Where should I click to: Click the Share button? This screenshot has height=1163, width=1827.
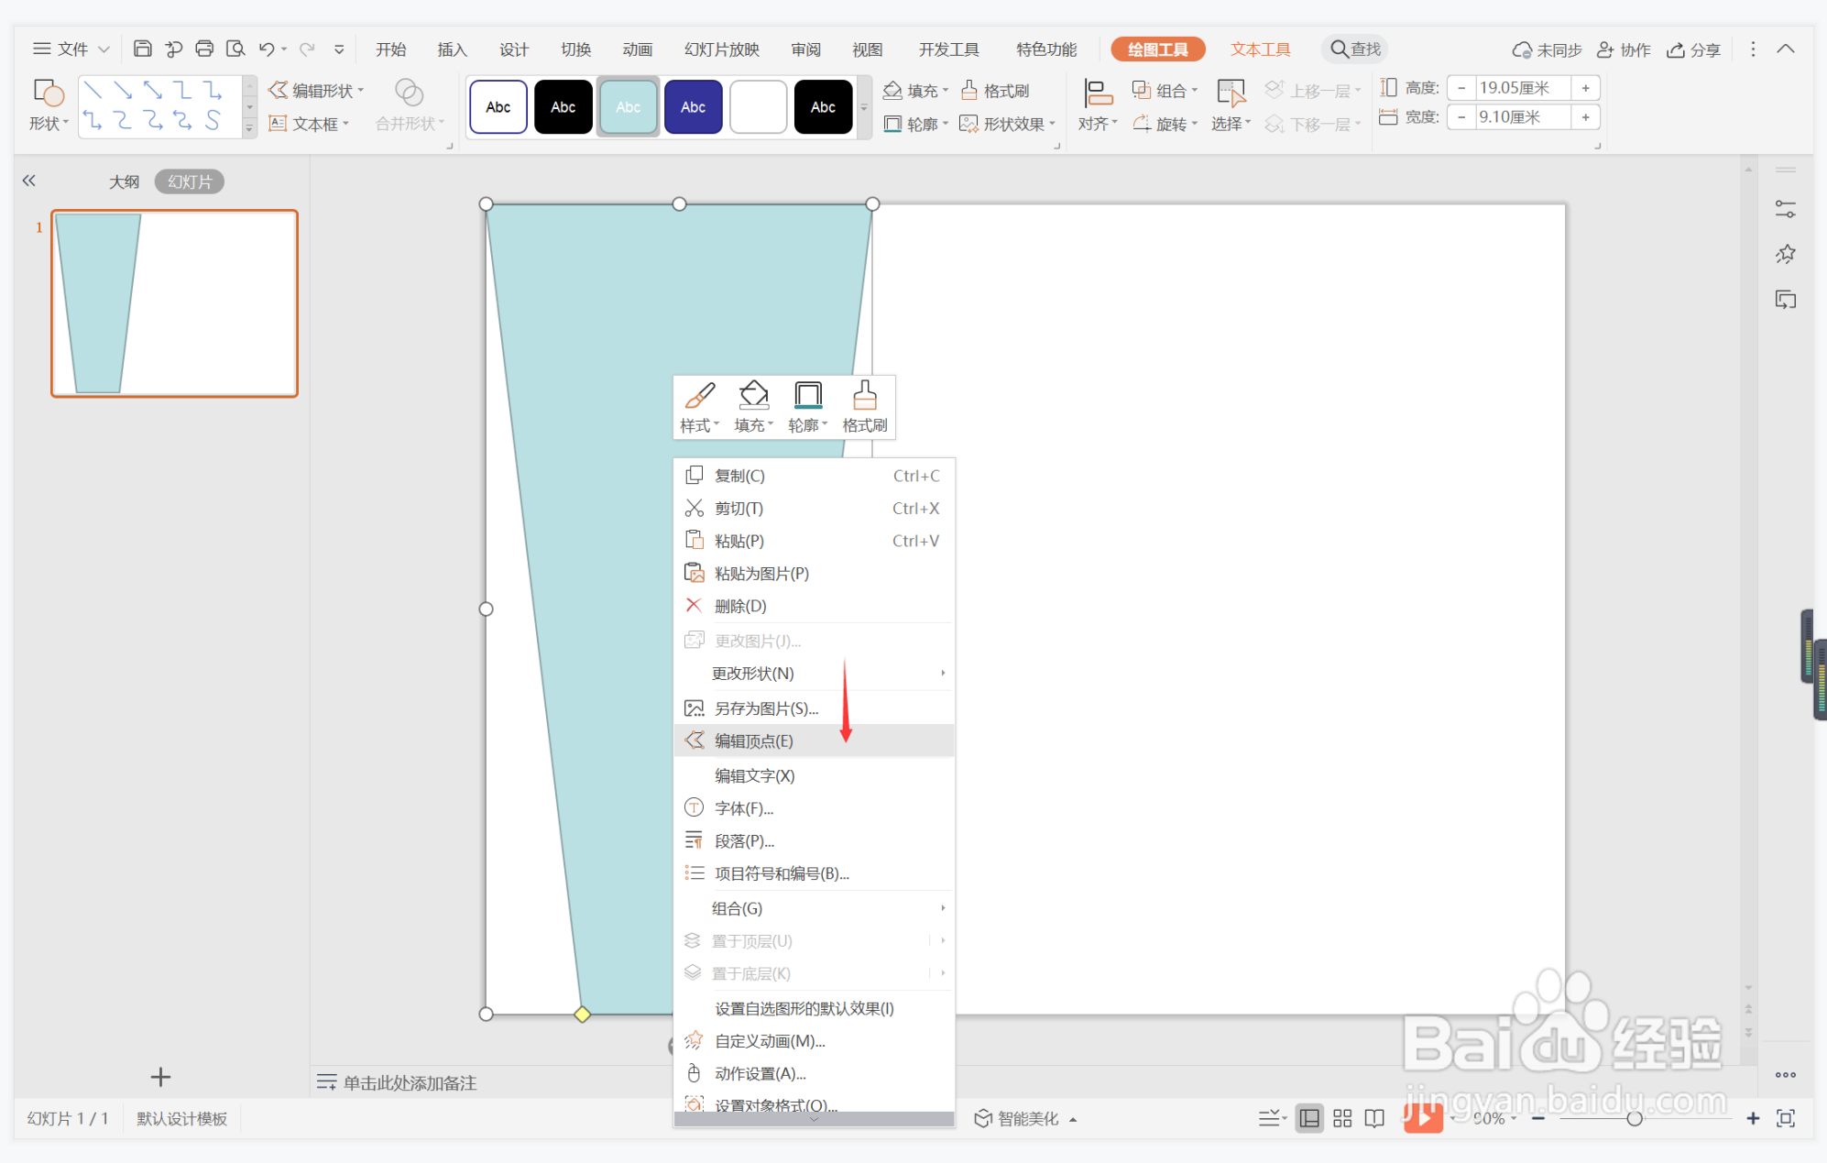coord(1693,49)
